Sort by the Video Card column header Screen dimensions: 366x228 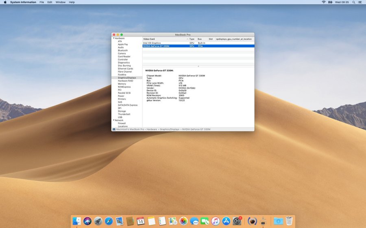149,39
